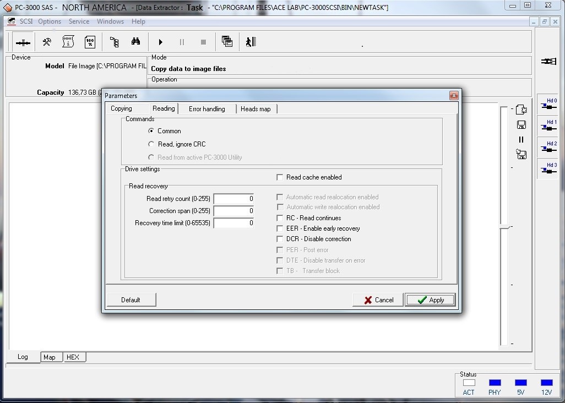Click the Read retry count field
The height and width of the screenshot is (403, 565).
coord(234,198)
